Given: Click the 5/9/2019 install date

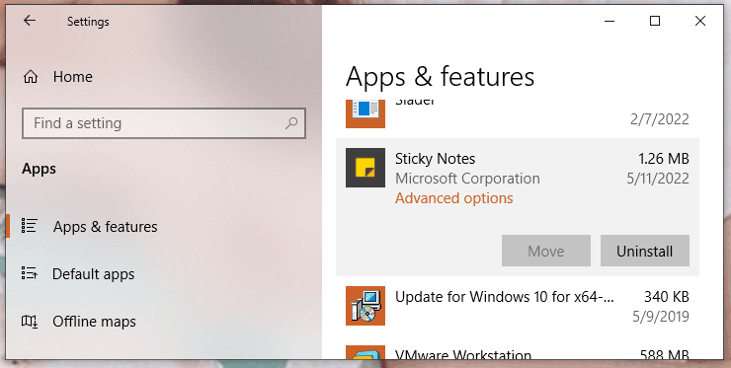Looking at the screenshot, I should tap(661, 317).
